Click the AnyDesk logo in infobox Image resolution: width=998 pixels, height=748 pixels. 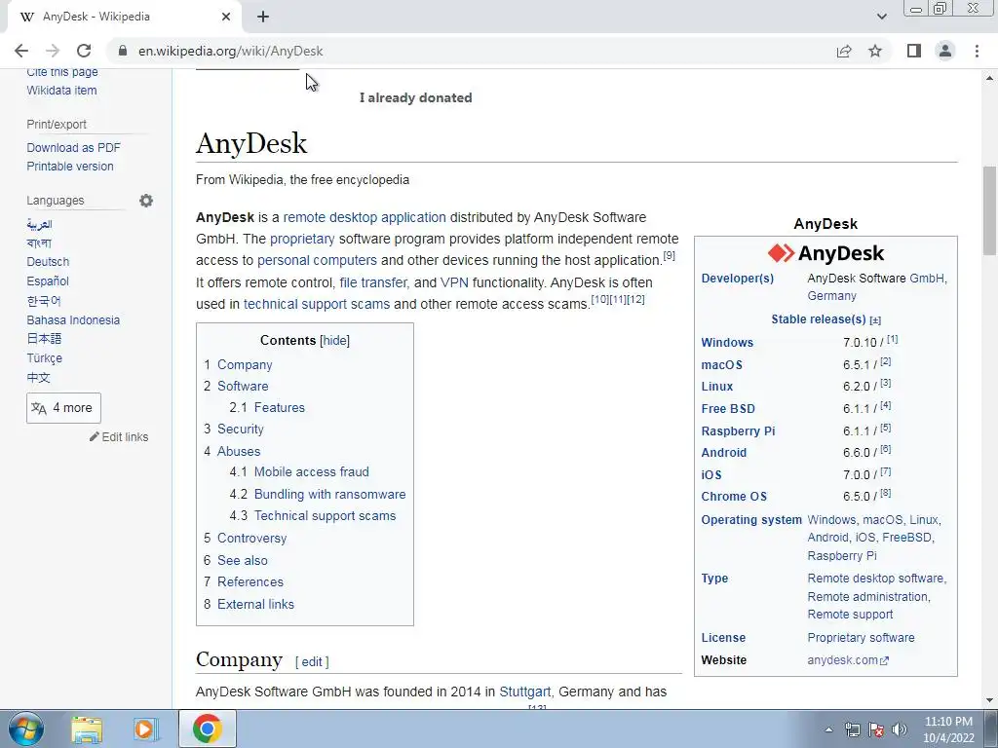point(825,253)
